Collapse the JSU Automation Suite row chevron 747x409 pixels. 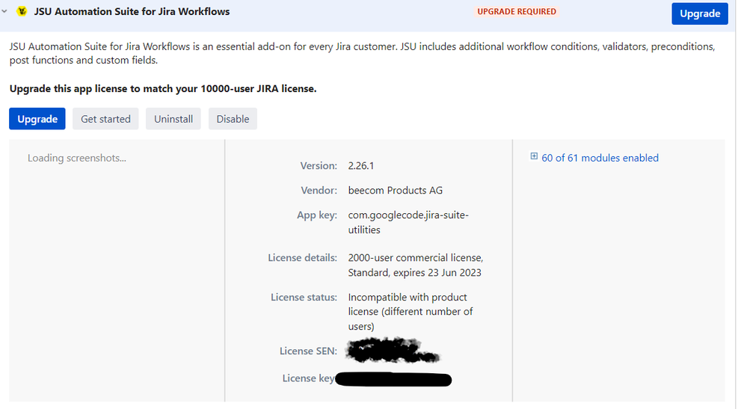4,11
